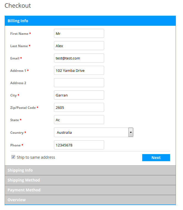The width and height of the screenshot is (183, 210).
Task: Click the Next button
Action: point(156,158)
